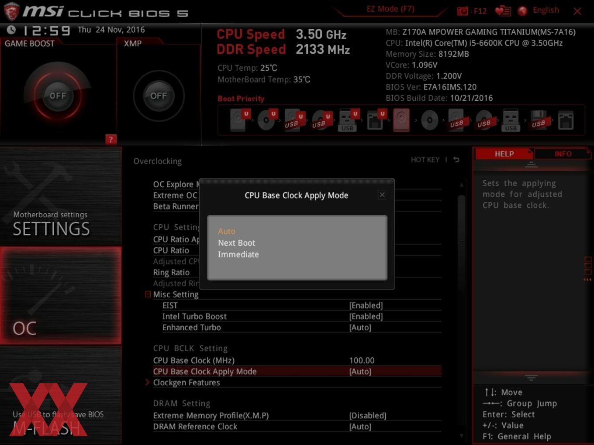This screenshot has height=445, width=594.
Task: Open the OC section
Action: point(61,295)
